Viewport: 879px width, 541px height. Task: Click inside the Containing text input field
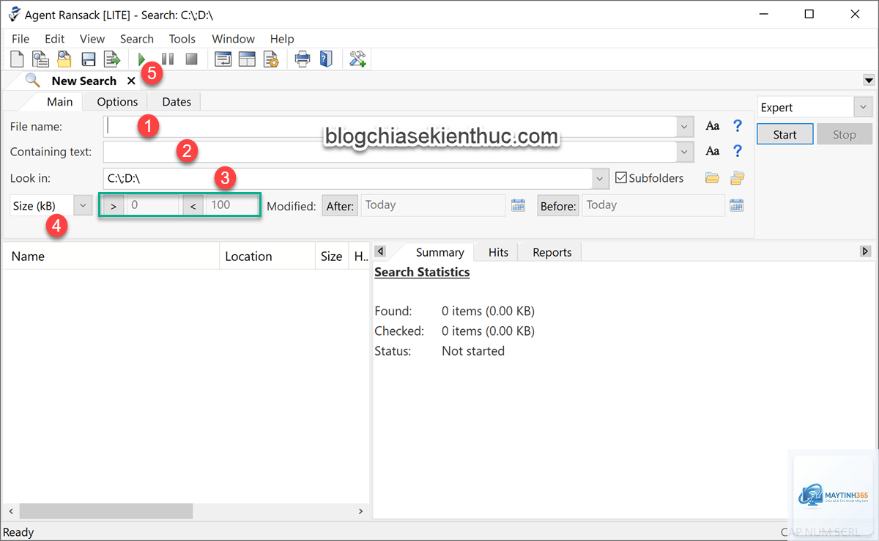coord(390,152)
